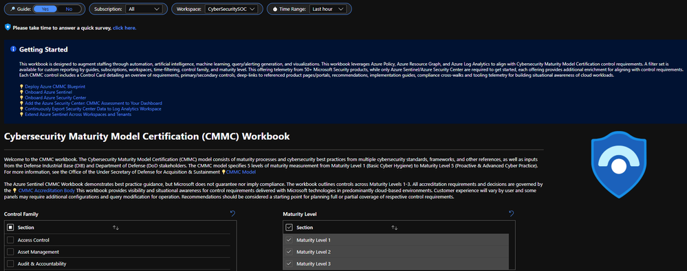Screen dimensions: 687x271
Task: Click the CMMC Workbook title heading
Action: (146, 137)
